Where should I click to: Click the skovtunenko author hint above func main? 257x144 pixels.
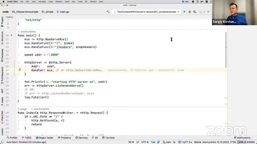tap(27, 32)
